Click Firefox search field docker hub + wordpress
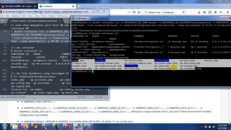This screenshot has width=231, height=130. (x=164, y=12)
